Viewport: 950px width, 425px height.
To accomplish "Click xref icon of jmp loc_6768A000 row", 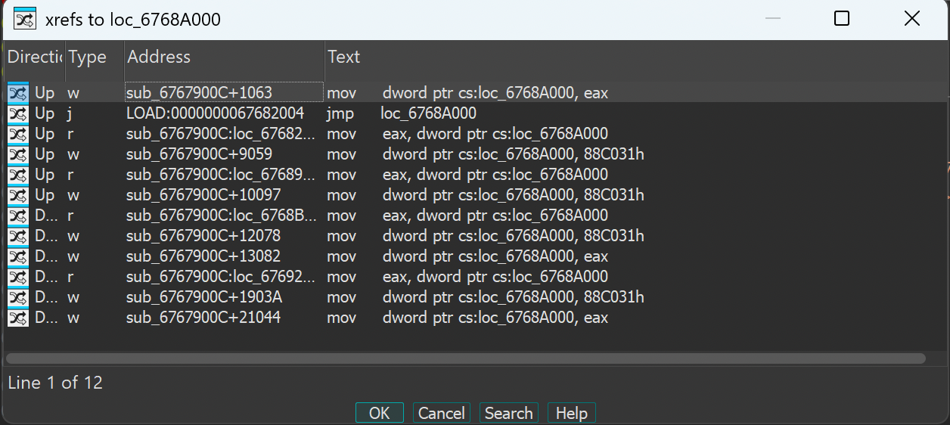I will [18, 113].
